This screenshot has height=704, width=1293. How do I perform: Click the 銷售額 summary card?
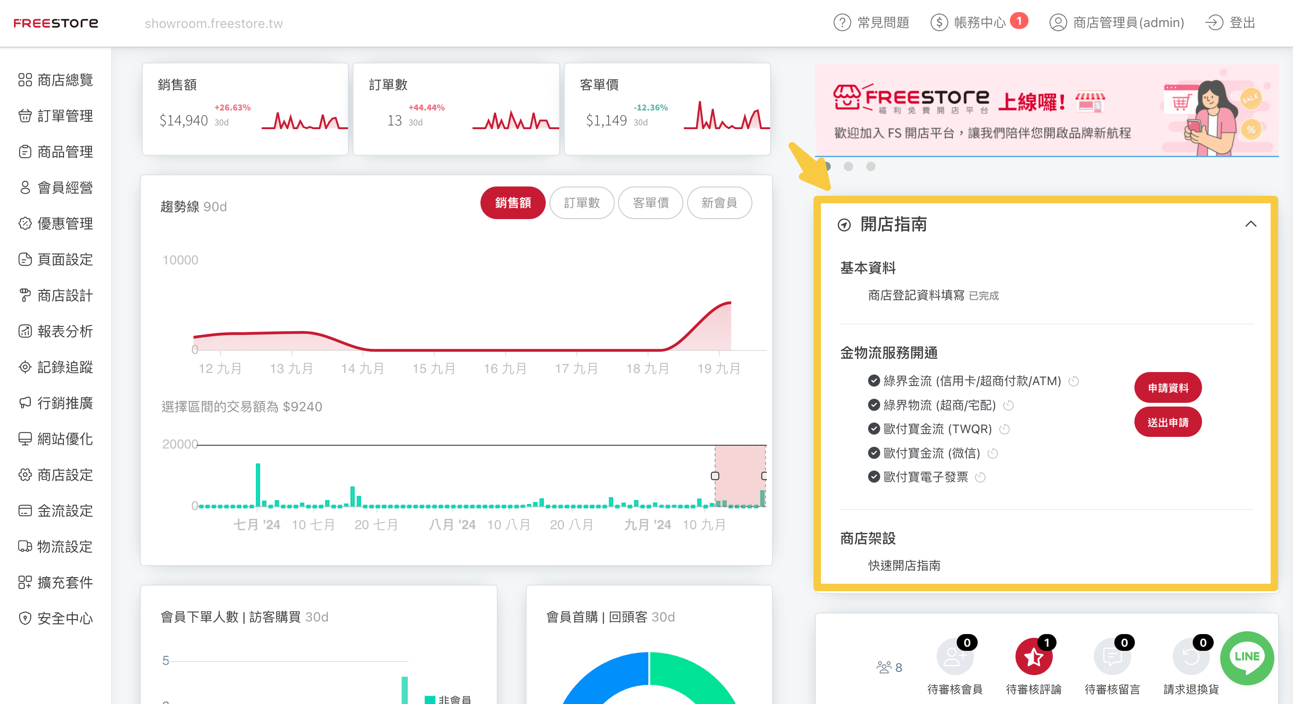pos(245,109)
